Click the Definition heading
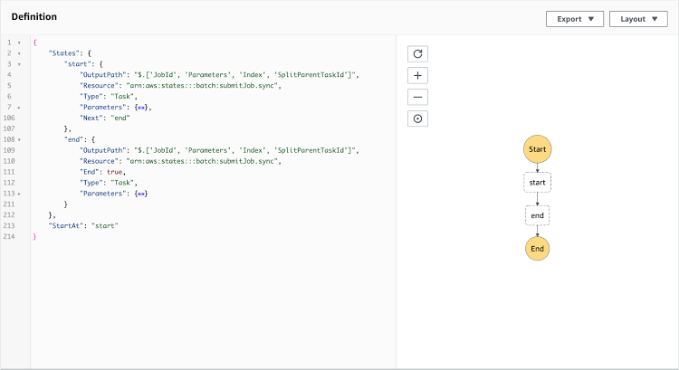Image resolution: width=679 pixels, height=370 pixels. (x=34, y=16)
